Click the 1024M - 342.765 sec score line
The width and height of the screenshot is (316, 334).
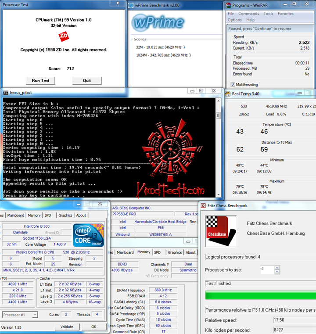(163, 55)
